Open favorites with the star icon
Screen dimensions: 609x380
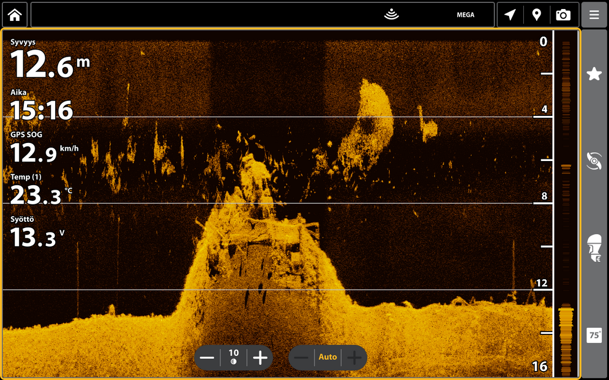click(594, 74)
